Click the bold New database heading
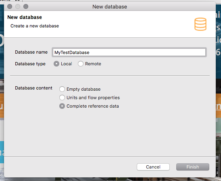 pos(25,17)
